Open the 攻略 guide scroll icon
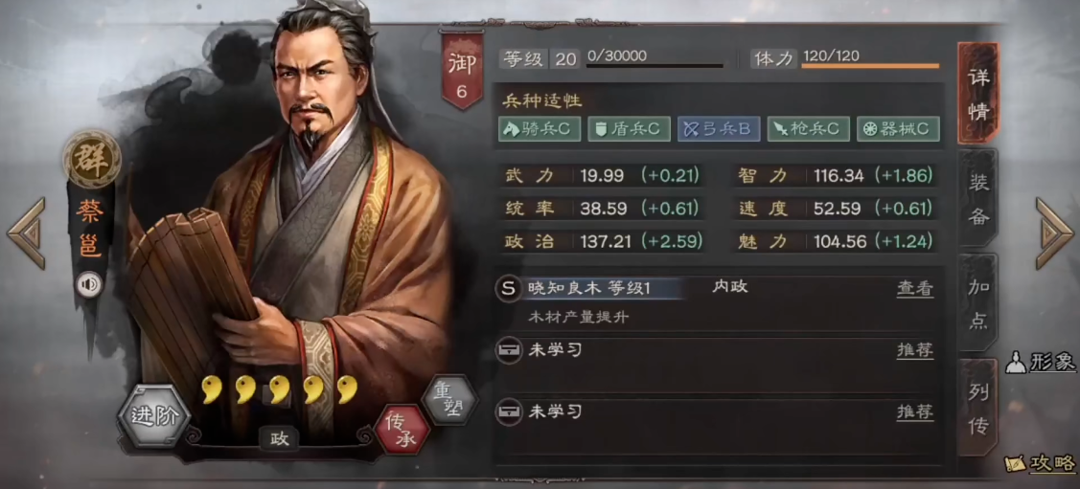 (x=1040, y=463)
